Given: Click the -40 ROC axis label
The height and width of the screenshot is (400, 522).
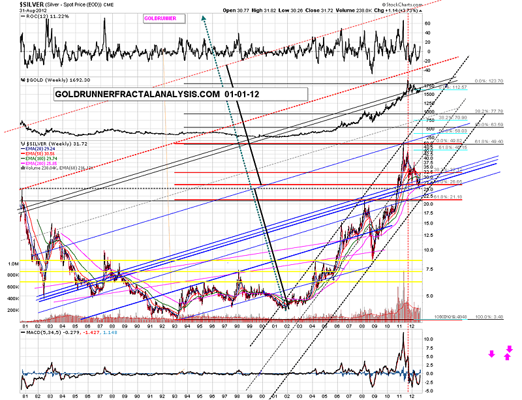Looking at the screenshot, I should point(427,70).
